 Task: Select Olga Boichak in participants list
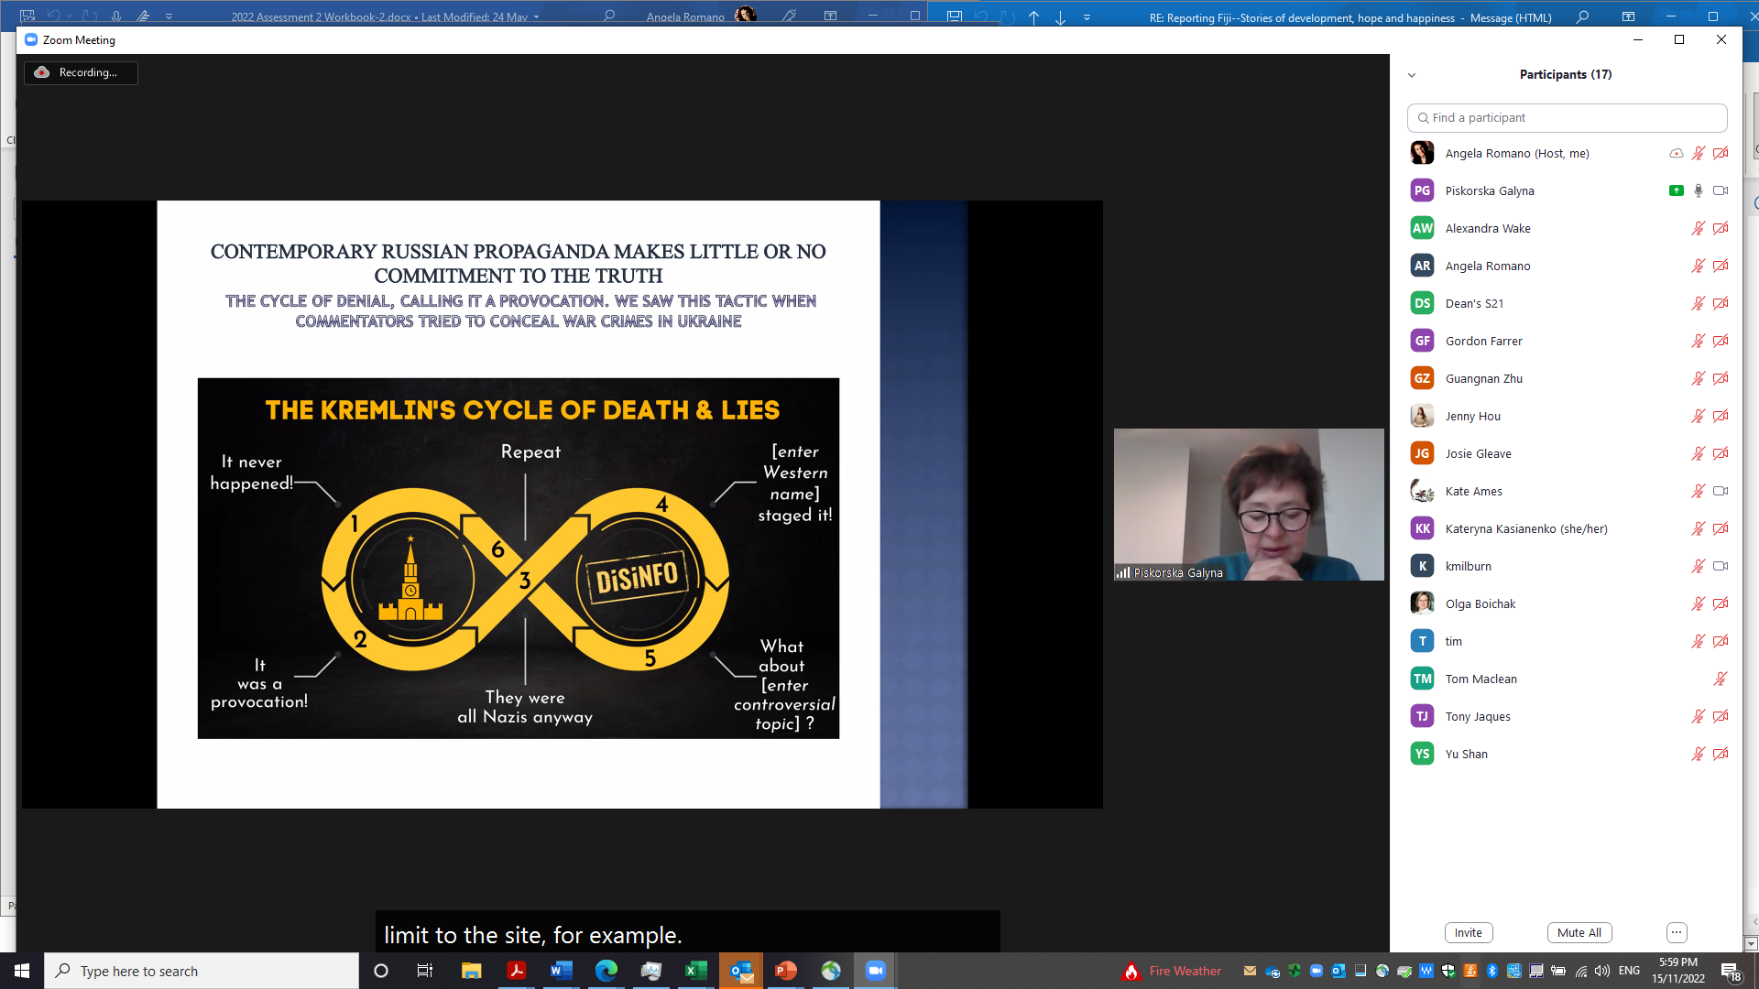[1480, 603]
